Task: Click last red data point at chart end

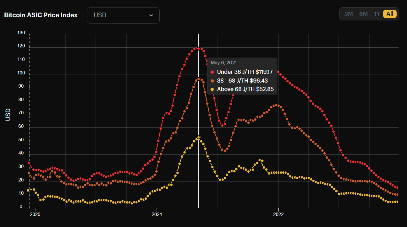Action: coord(397,188)
